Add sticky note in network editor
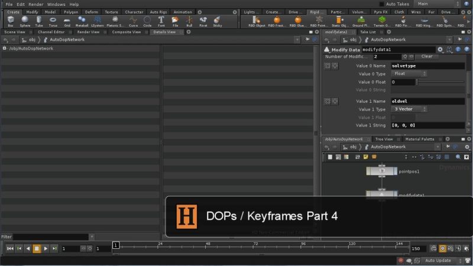 coord(365,157)
